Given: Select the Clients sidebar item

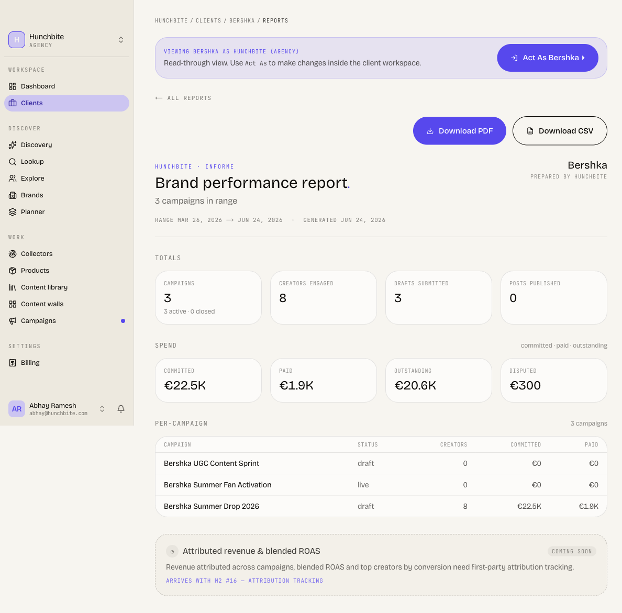Looking at the screenshot, I should click(x=66, y=103).
